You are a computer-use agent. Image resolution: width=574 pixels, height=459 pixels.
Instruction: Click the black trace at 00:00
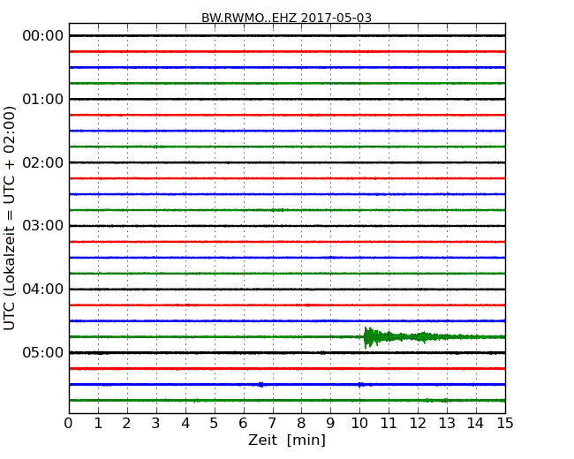(287, 35)
